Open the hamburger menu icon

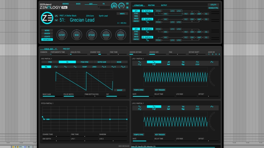127,4
